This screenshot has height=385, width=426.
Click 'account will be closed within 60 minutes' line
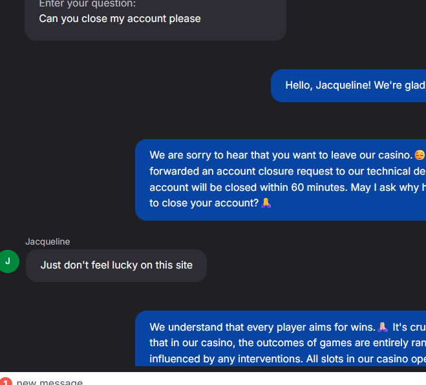coord(288,187)
